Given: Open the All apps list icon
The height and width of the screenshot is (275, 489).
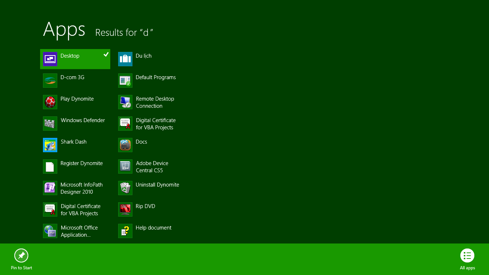Looking at the screenshot, I should click(x=467, y=256).
